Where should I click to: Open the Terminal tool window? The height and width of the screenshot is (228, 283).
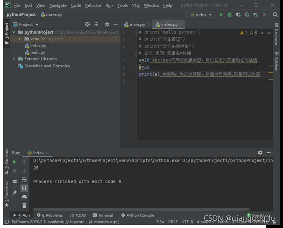103,215
